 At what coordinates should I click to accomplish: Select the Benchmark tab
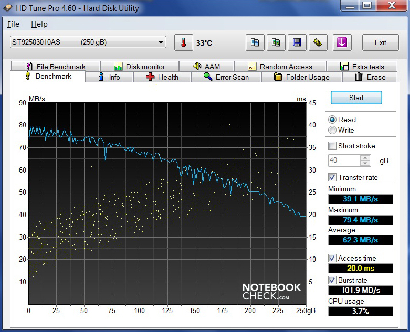click(48, 76)
